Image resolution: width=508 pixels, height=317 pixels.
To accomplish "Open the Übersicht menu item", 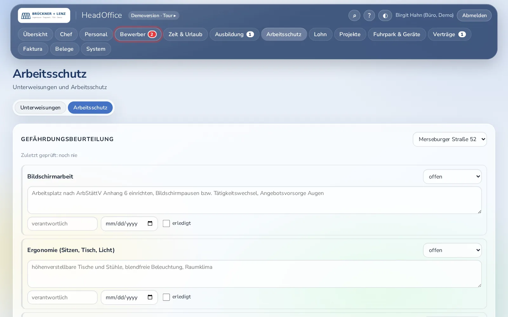I will pyautogui.click(x=35, y=34).
